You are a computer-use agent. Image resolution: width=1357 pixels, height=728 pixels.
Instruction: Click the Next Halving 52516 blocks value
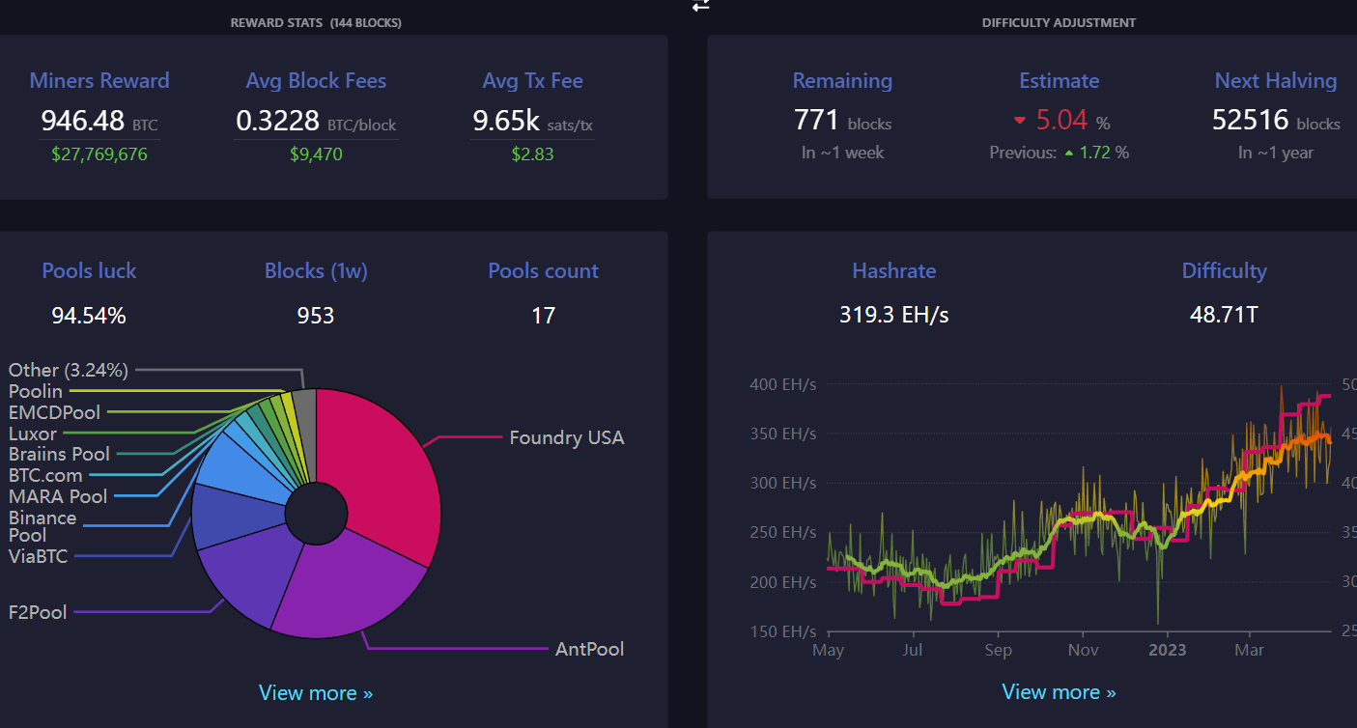point(1275,121)
